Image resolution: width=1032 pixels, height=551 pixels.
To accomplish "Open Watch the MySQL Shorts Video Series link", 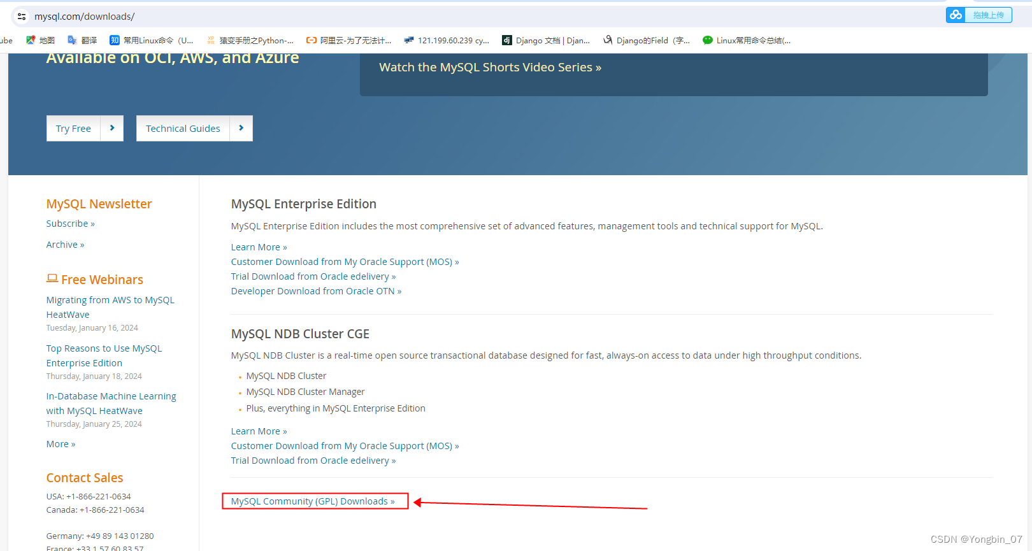I will click(490, 67).
